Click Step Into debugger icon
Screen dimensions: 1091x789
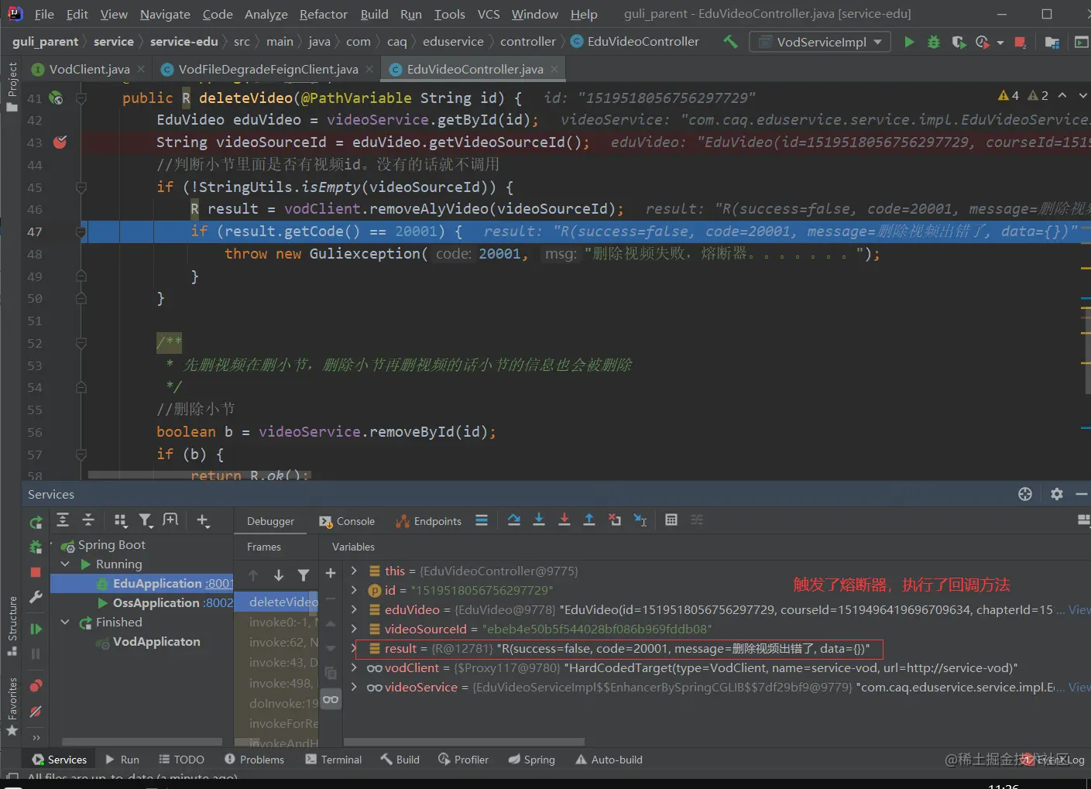click(539, 520)
